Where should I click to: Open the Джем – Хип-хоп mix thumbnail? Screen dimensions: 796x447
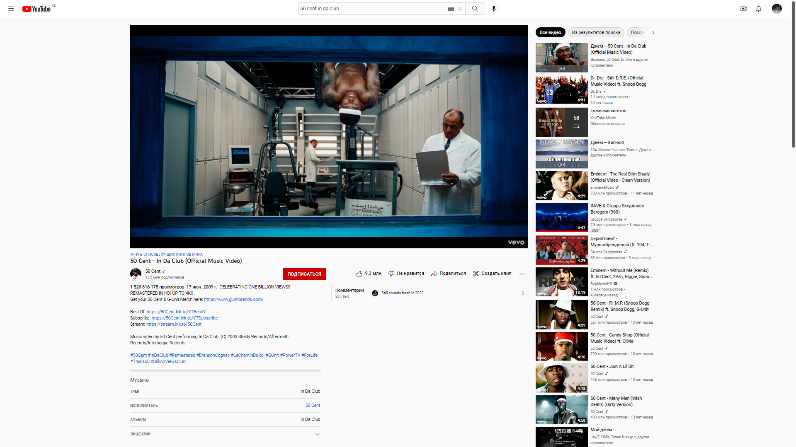561,154
